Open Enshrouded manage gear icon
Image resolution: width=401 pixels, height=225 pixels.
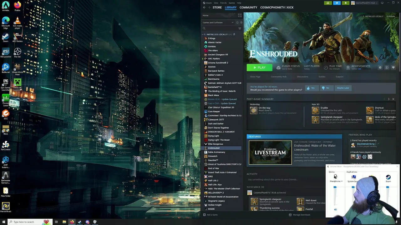[380, 67]
